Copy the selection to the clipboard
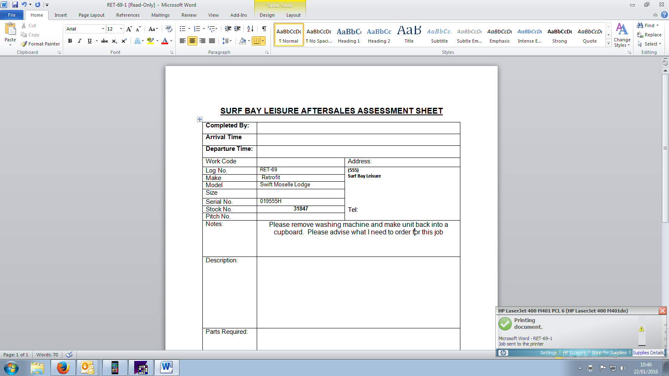Viewport: 669px width, 376px height. [x=30, y=35]
